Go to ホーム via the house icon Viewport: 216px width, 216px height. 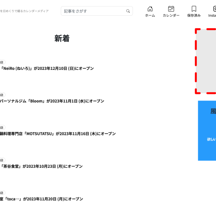coord(150,11)
